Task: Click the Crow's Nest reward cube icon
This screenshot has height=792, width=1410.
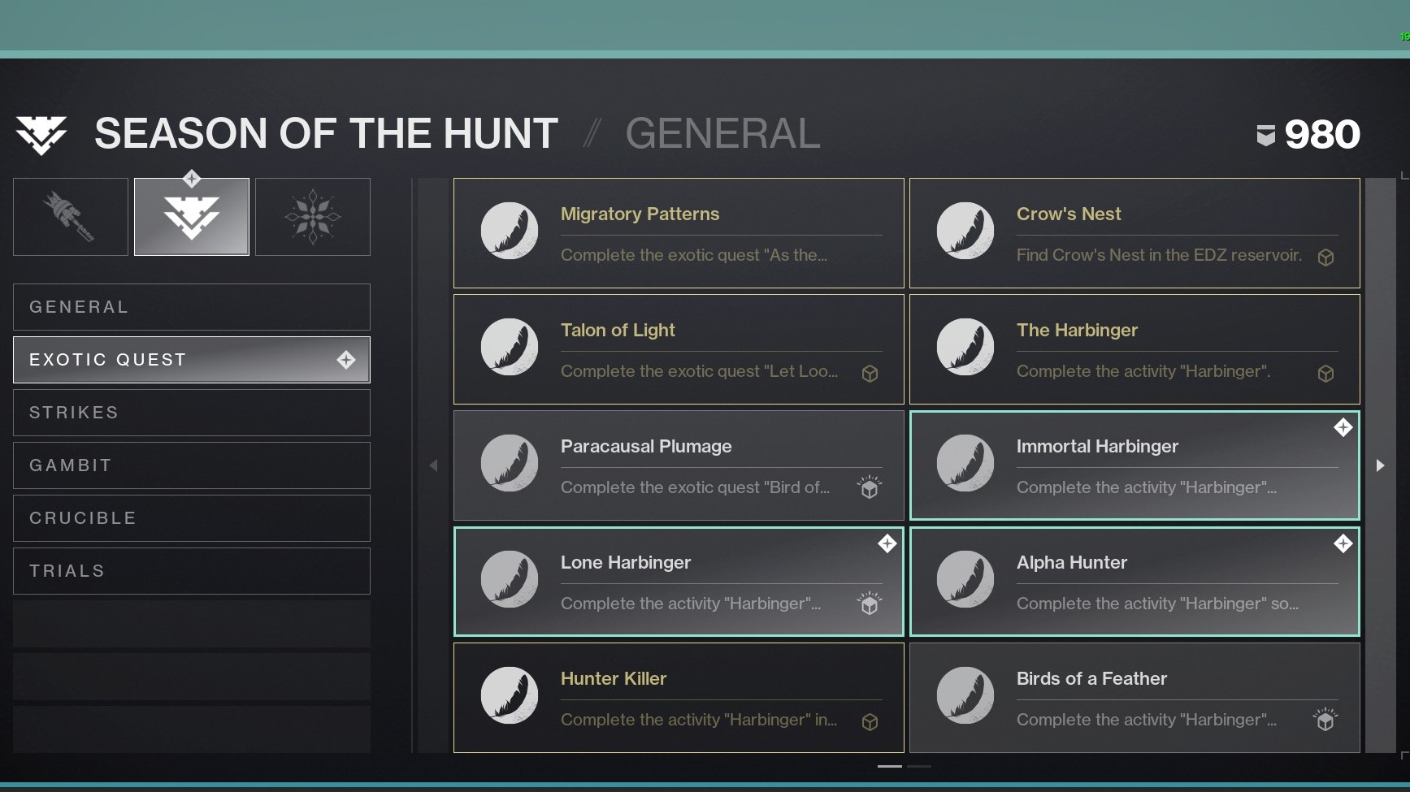Action: click(1325, 258)
